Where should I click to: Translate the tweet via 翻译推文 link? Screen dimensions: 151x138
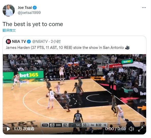click(9, 30)
